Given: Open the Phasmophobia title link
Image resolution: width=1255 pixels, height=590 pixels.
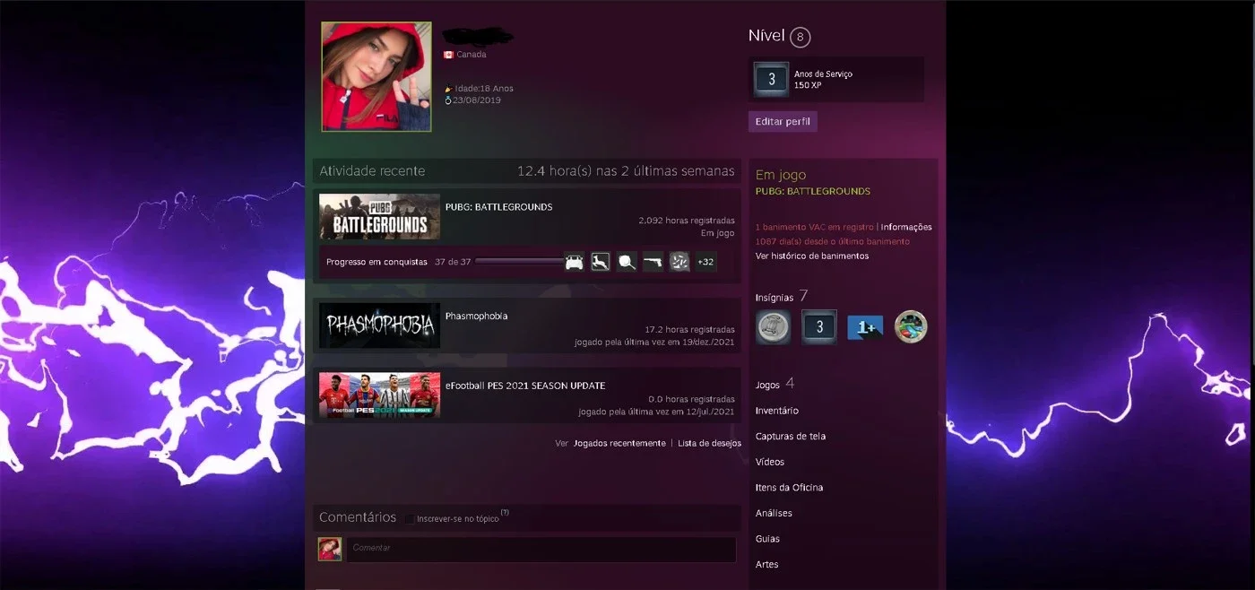Looking at the screenshot, I should 476,316.
